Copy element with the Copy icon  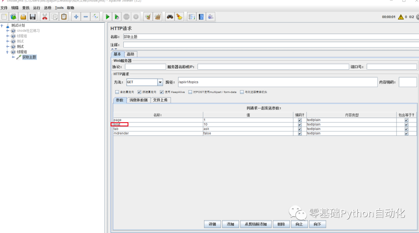(54, 17)
